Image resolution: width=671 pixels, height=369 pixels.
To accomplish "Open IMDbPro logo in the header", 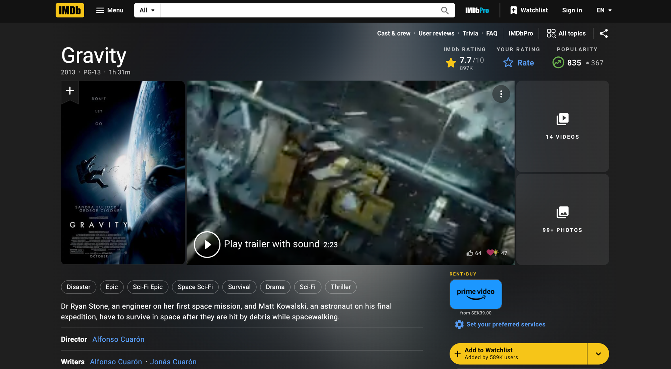I will tap(477, 10).
